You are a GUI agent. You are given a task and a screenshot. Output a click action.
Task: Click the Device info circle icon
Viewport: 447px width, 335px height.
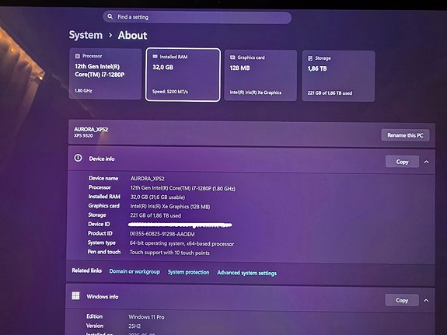click(x=78, y=158)
